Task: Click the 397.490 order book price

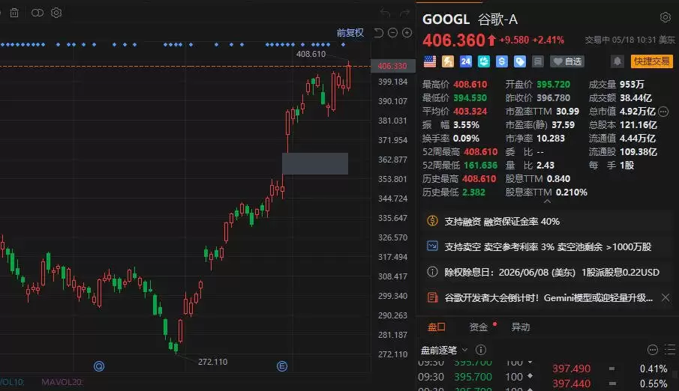Action: coord(571,369)
